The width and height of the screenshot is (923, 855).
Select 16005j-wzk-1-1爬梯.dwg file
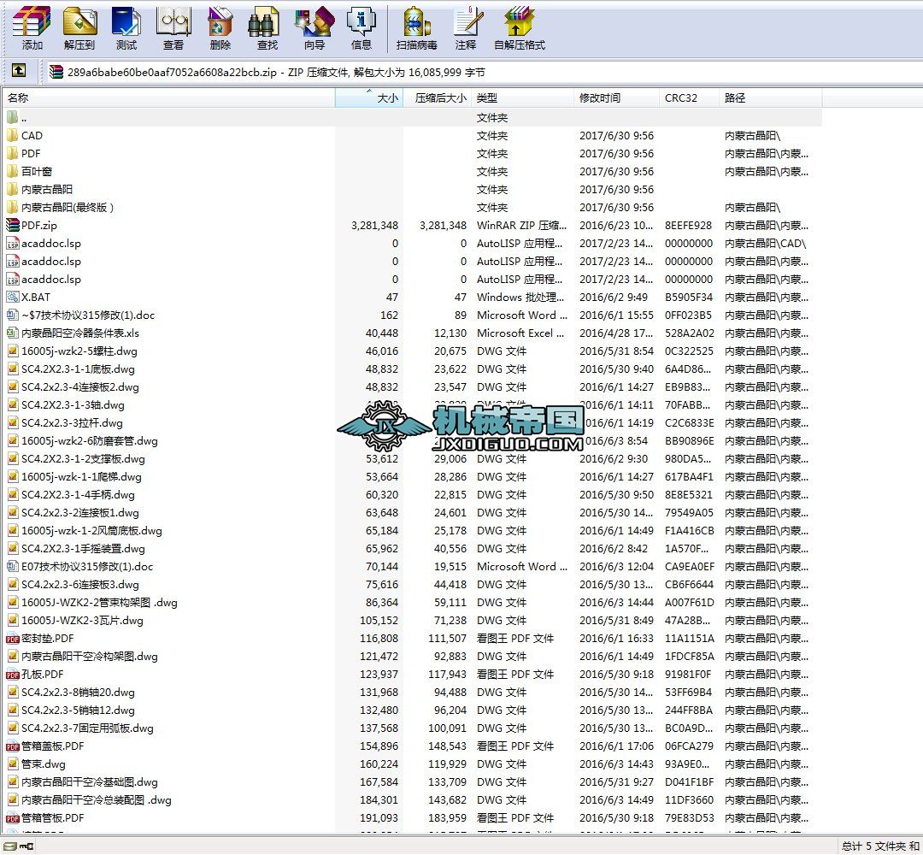pyautogui.click(x=412, y=476)
